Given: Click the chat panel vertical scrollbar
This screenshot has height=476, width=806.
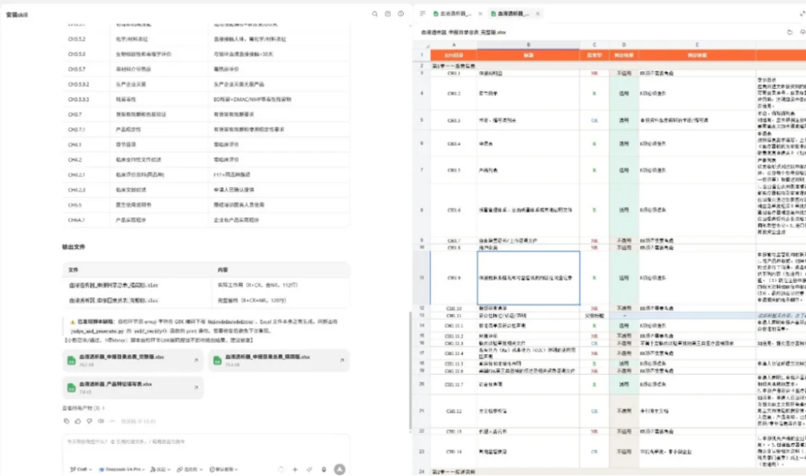Looking at the screenshot, I should pos(410,370).
